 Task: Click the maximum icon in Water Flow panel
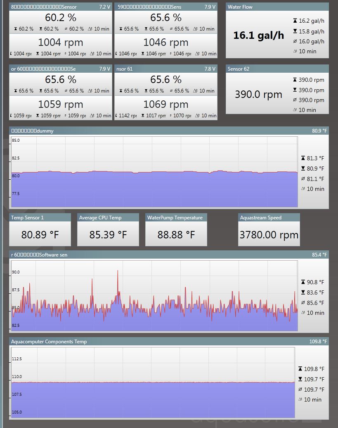(x=295, y=21)
